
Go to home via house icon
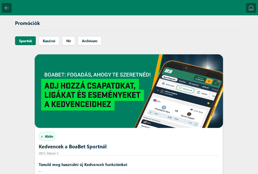point(251,8)
